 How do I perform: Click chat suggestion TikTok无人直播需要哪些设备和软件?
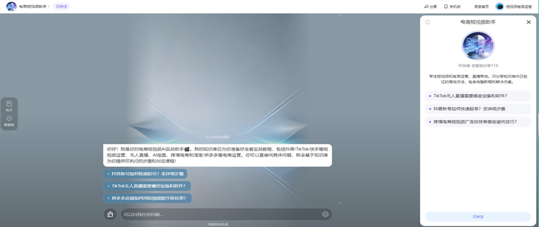147,186
